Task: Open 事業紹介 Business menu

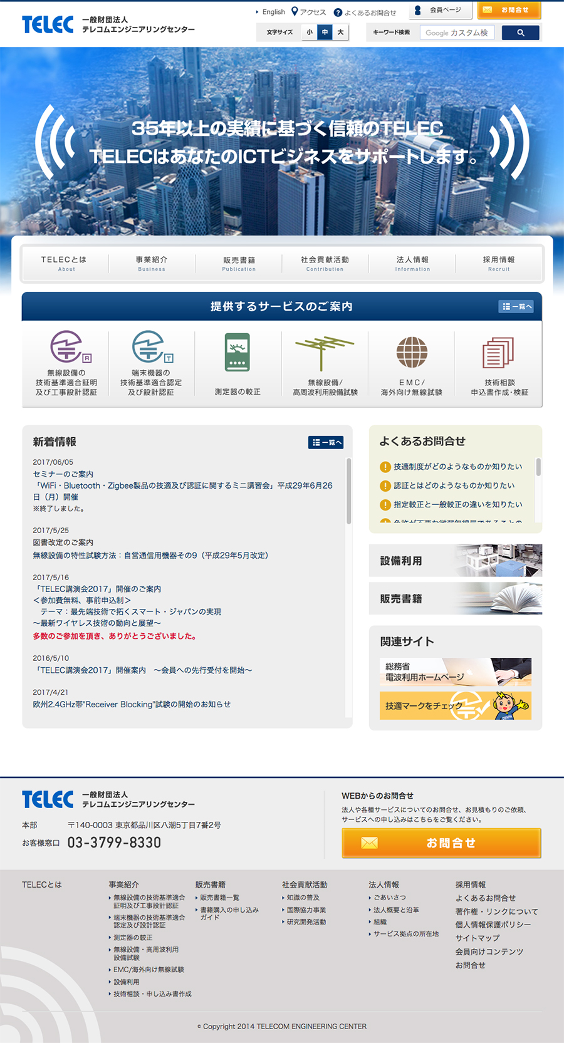Action: point(152,263)
